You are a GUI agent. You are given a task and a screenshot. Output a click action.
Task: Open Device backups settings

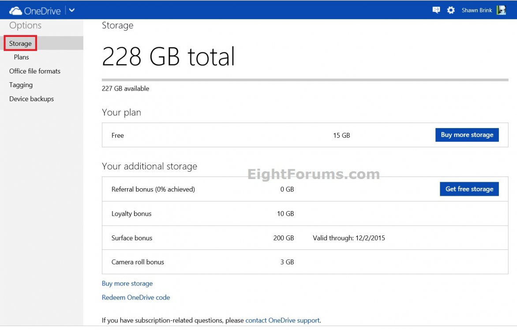pyautogui.click(x=31, y=99)
